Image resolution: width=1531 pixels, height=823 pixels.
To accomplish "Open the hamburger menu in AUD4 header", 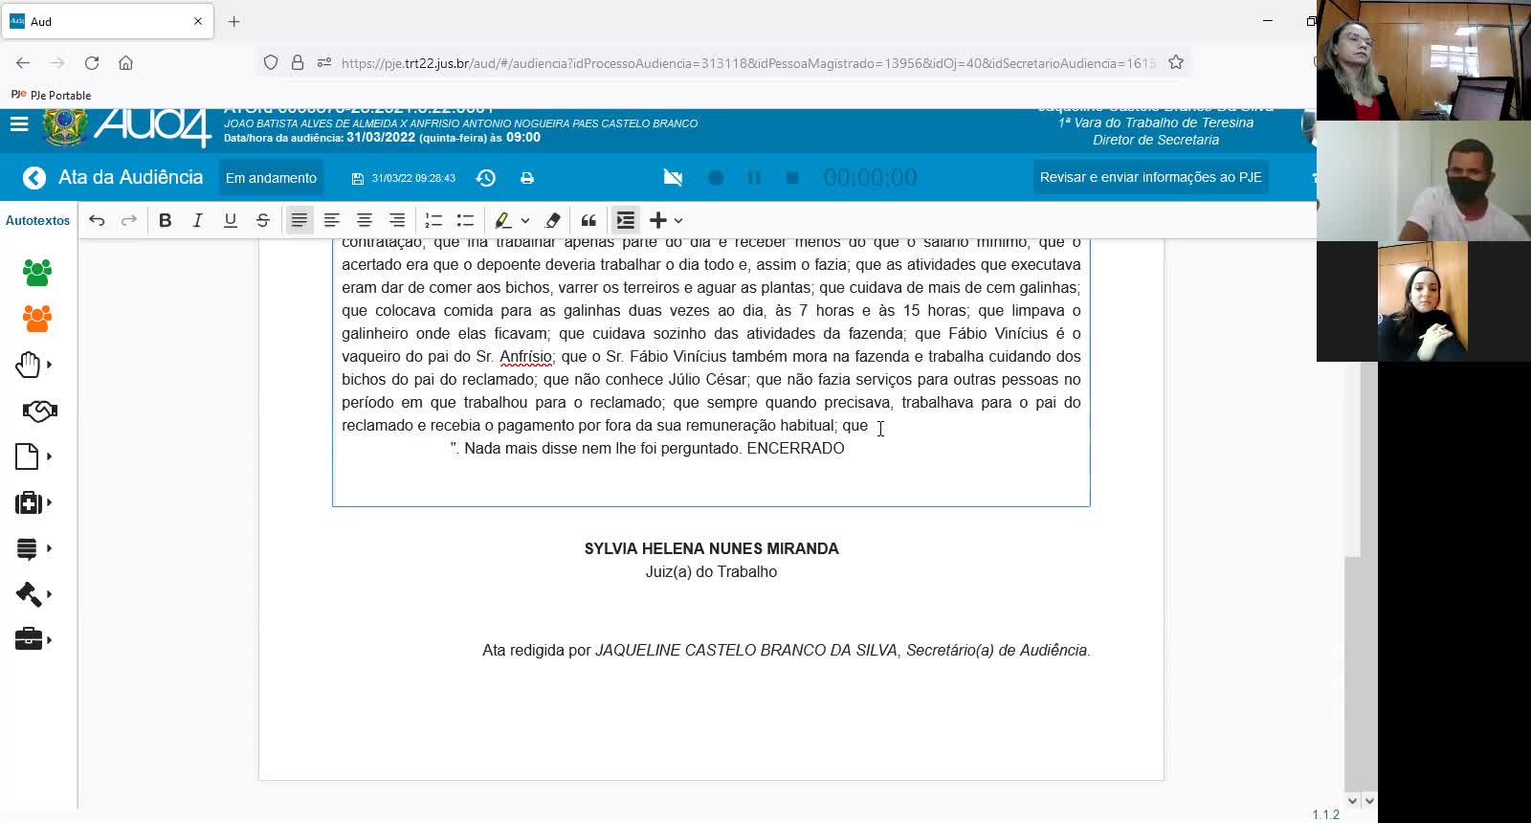I will coord(19,124).
